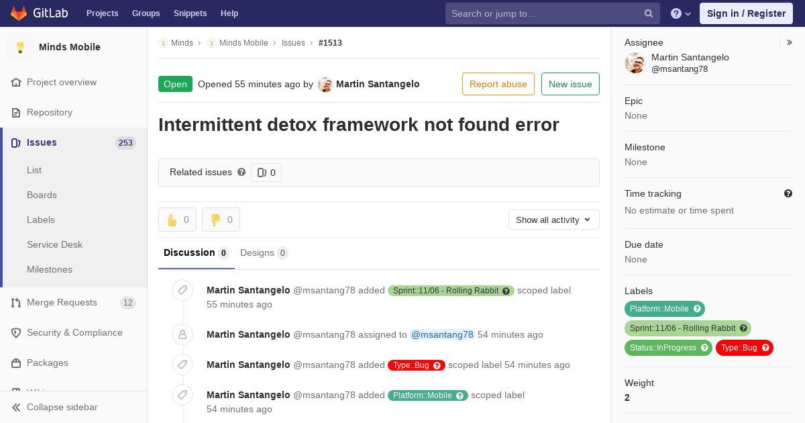Click the Time tracking help icon
The width and height of the screenshot is (805, 423).
click(788, 193)
